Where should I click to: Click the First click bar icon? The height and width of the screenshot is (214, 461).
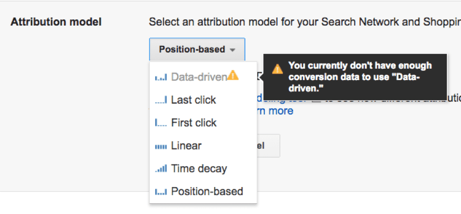(x=161, y=123)
